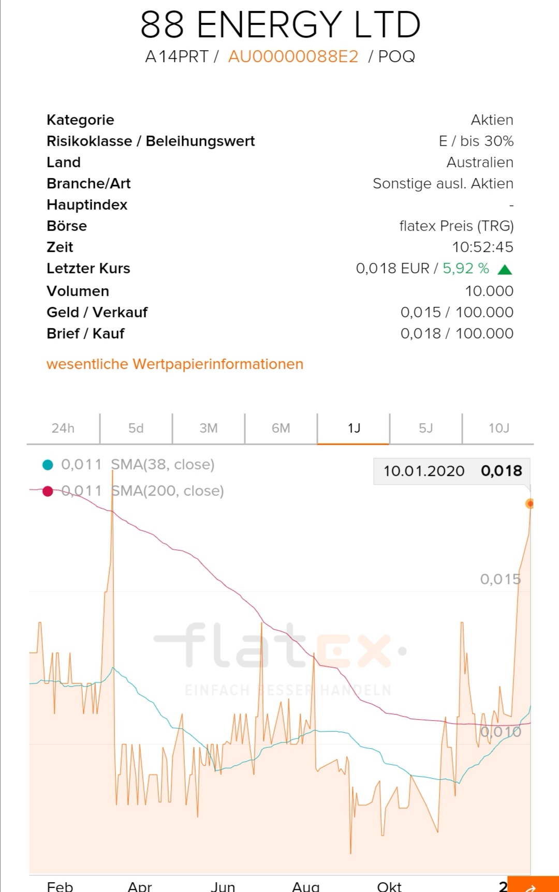Click the flatex watermark logo in chart
This screenshot has height=892, width=559.
point(280,646)
